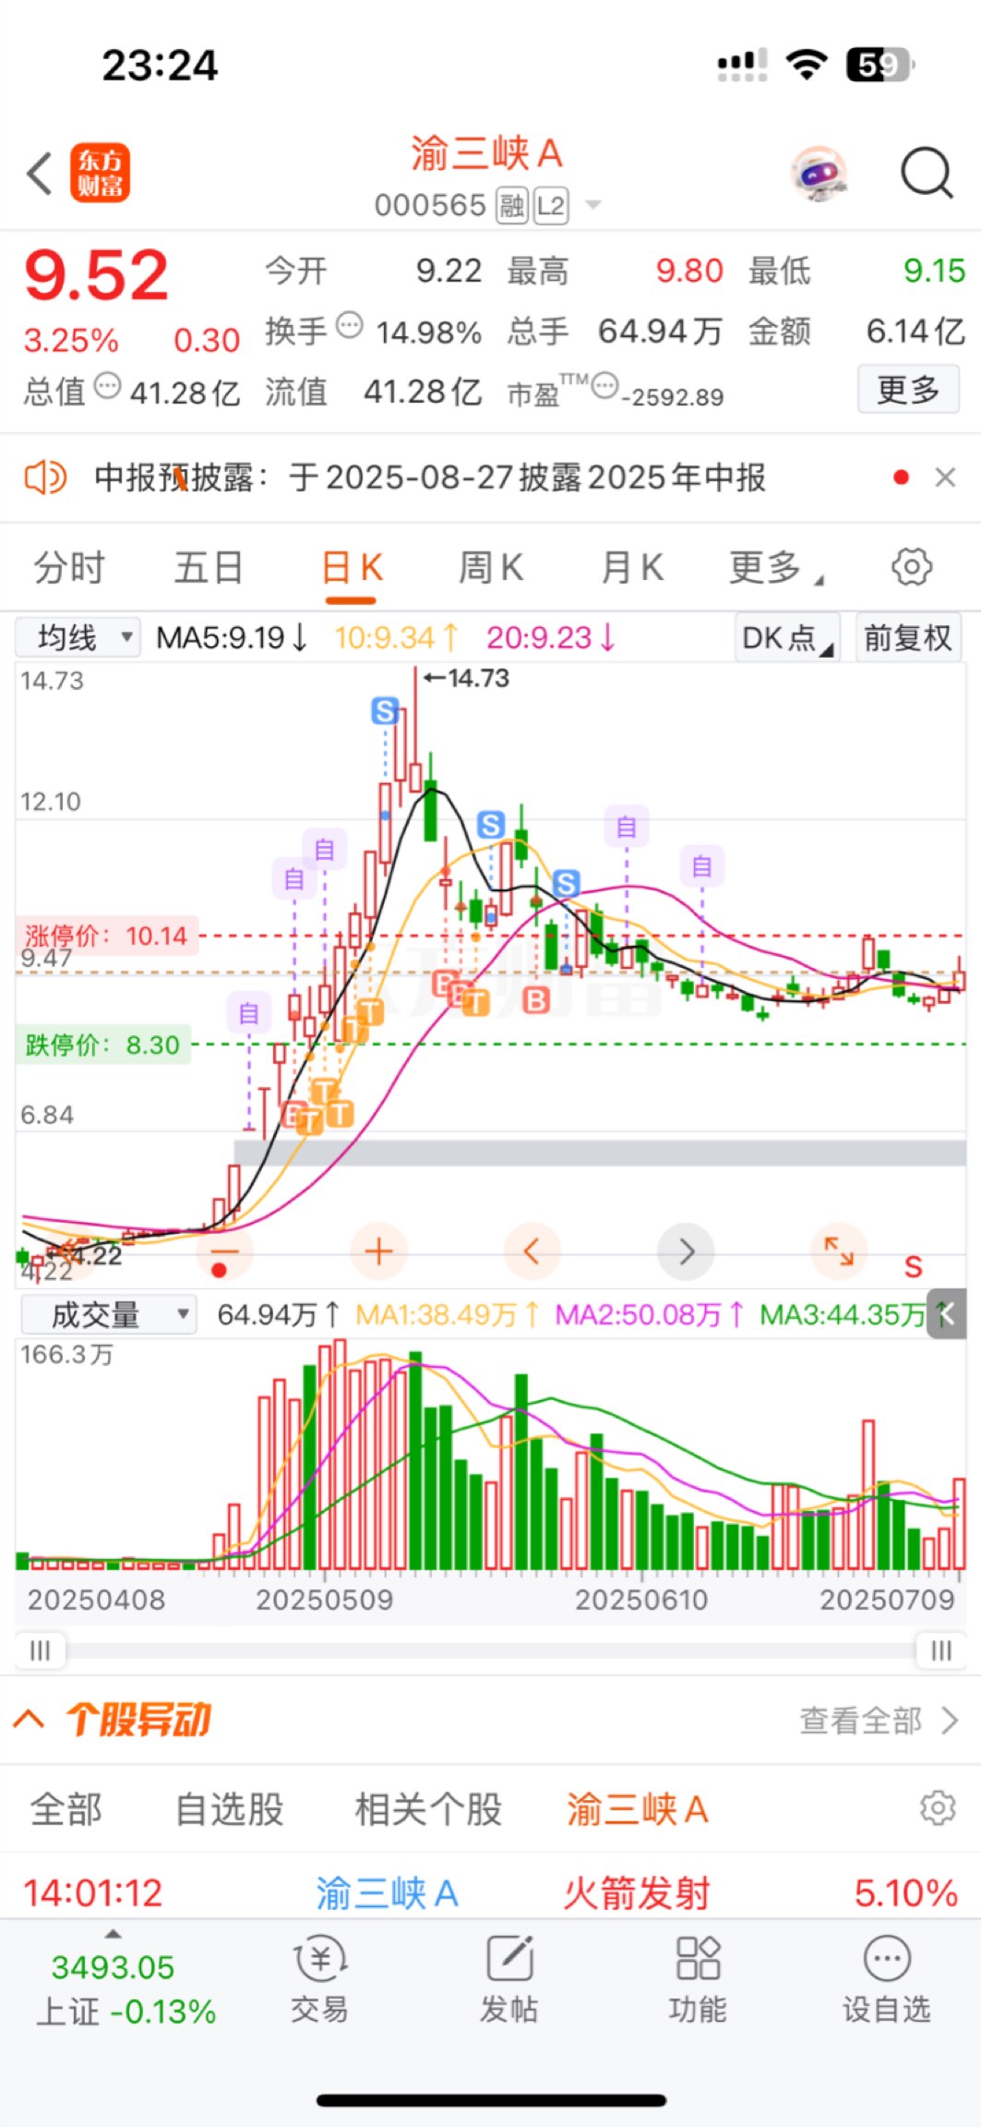The width and height of the screenshot is (981, 2127).
Task: Tap the red S icon at chart corner
Action: [x=913, y=1266]
